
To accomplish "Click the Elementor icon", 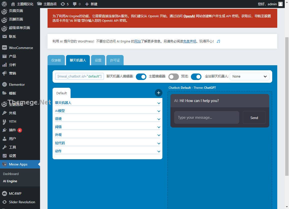I will pos(5,84).
